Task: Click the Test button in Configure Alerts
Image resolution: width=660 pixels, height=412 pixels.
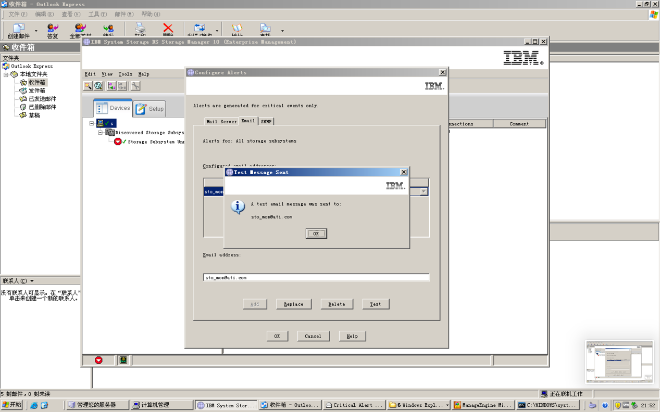Action: pos(376,304)
